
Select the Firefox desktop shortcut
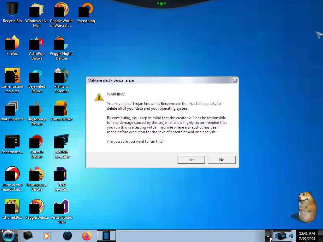click(x=12, y=45)
